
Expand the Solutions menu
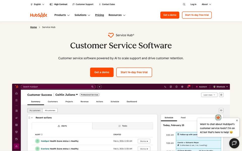82,15
